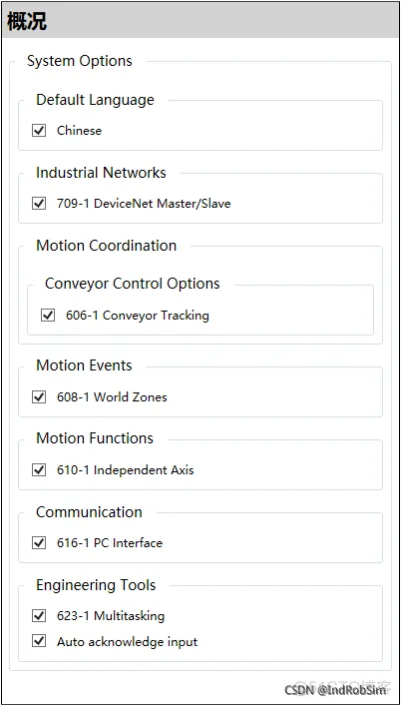Uncheck Auto acknowledge input checkbox
401x706 pixels.
[39, 641]
